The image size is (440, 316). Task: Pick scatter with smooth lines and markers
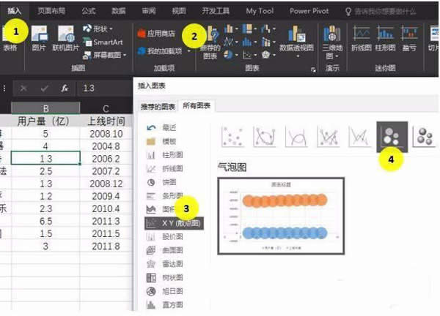[x=265, y=137]
